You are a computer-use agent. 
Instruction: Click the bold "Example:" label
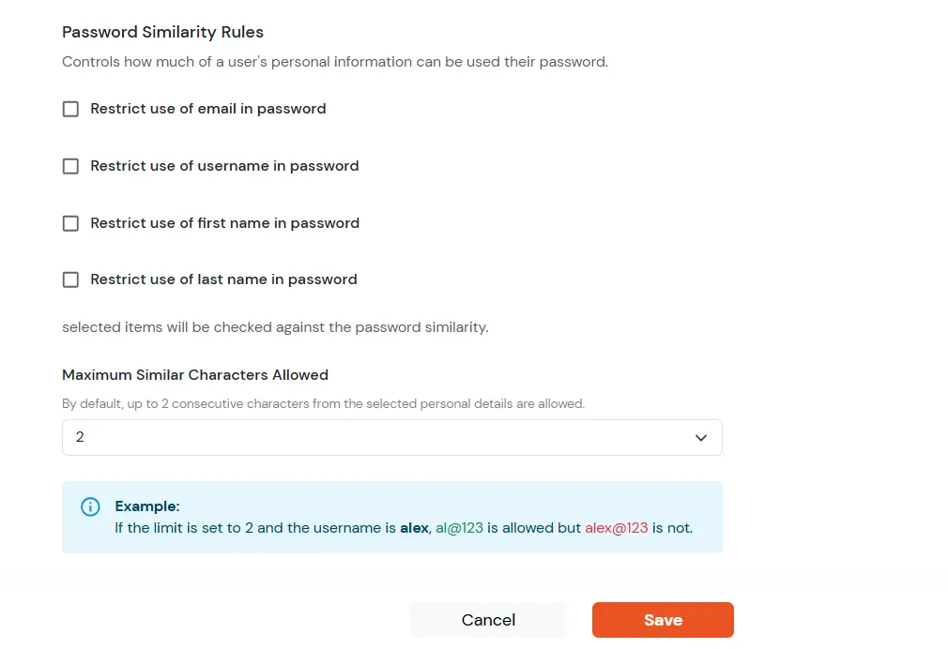[146, 506]
